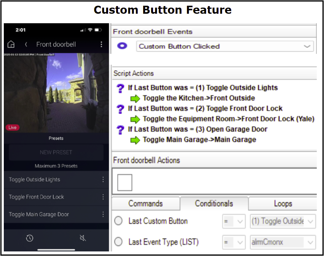Viewport: 324px width, 256px height.
Task: Open the three-dot menu in app header
Action: point(101,44)
